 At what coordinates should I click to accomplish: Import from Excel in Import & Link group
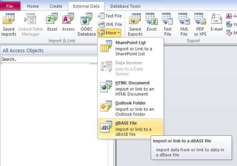click(52, 22)
